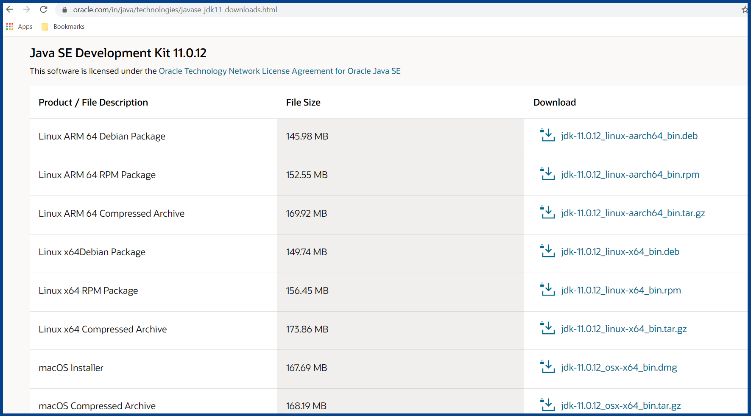The width and height of the screenshot is (751, 416).
Task: Click the 173.86 MB file size cell
Action: pos(400,331)
